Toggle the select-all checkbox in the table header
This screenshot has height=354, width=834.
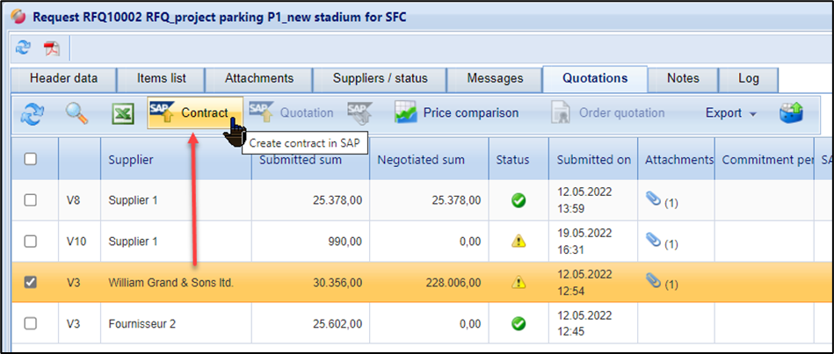click(x=31, y=160)
